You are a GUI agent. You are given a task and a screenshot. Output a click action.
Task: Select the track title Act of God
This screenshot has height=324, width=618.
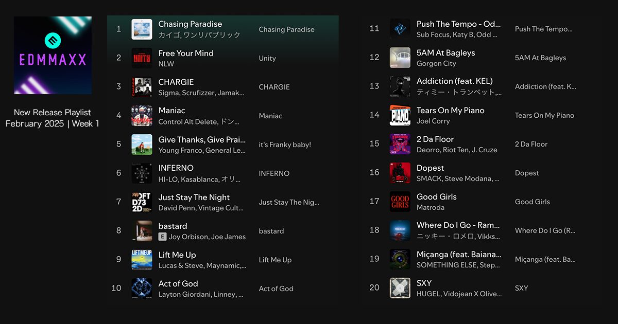tap(178, 284)
